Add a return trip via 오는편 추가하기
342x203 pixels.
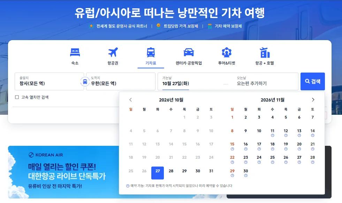[252, 83]
